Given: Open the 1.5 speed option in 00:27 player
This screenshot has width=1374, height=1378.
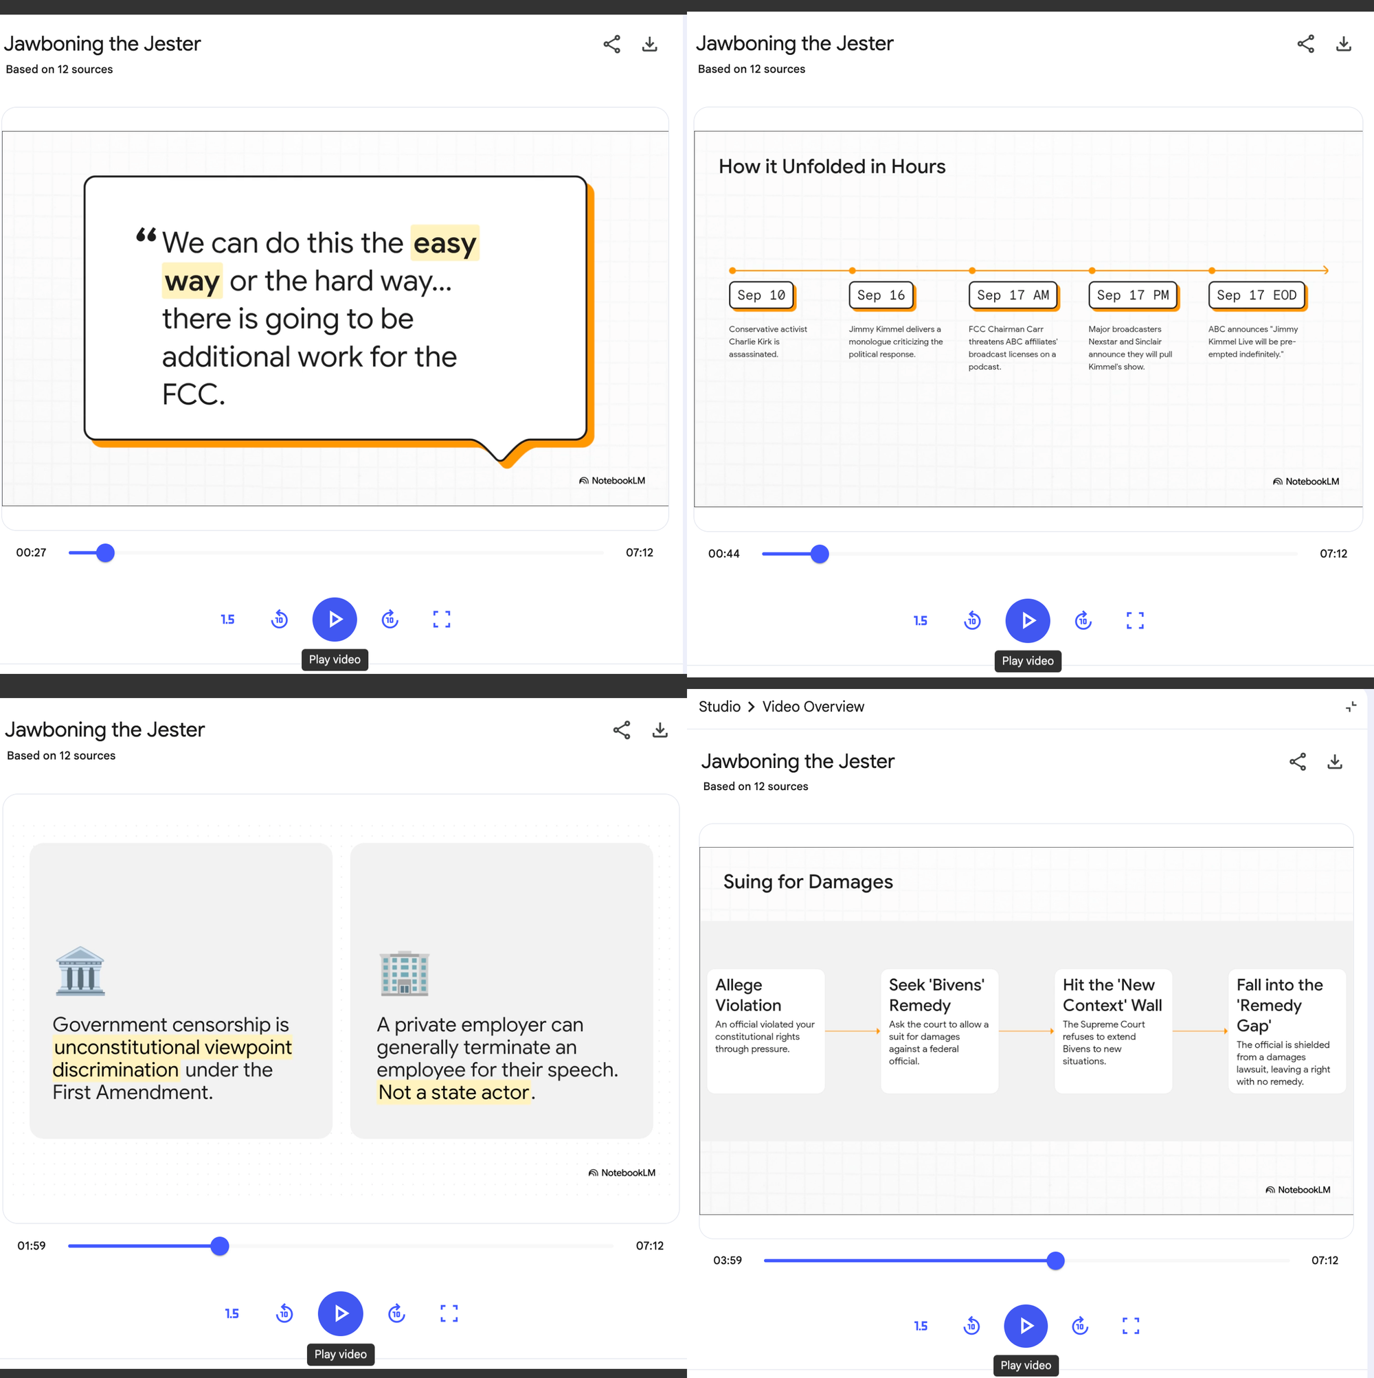Looking at the screenshot, I should coord(227,619).
